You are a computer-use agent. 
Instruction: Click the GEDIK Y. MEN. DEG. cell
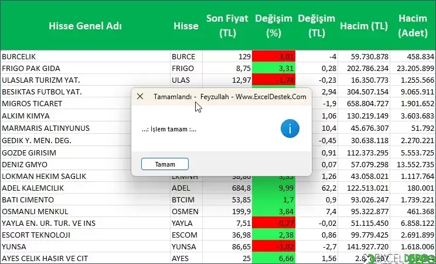[66, 140]
